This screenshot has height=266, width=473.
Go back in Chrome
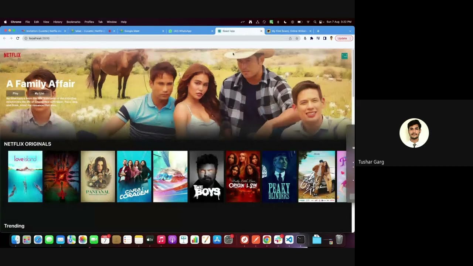[4, 38]
